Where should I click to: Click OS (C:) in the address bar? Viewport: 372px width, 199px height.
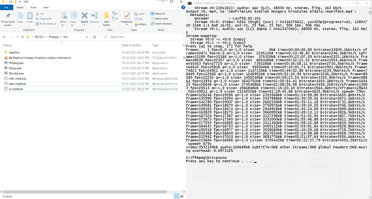39,37
